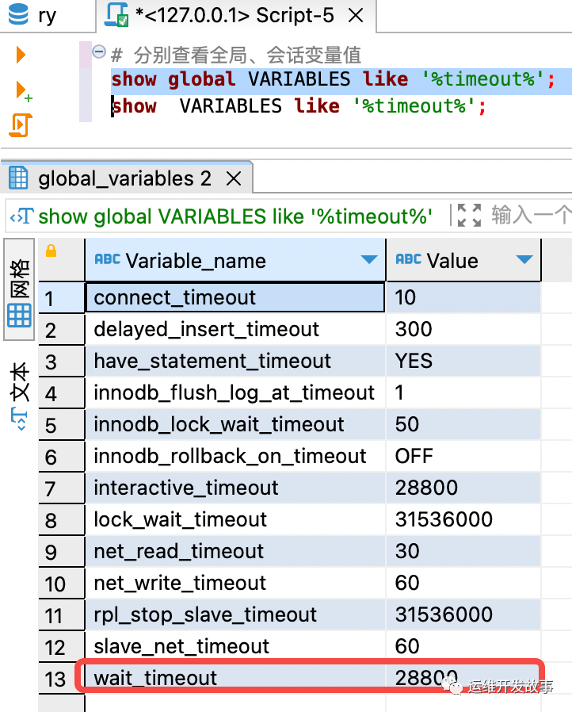Collapse the comment fold marker in the editor
This screenshot has height=712, width=572.
click(98, 52)
